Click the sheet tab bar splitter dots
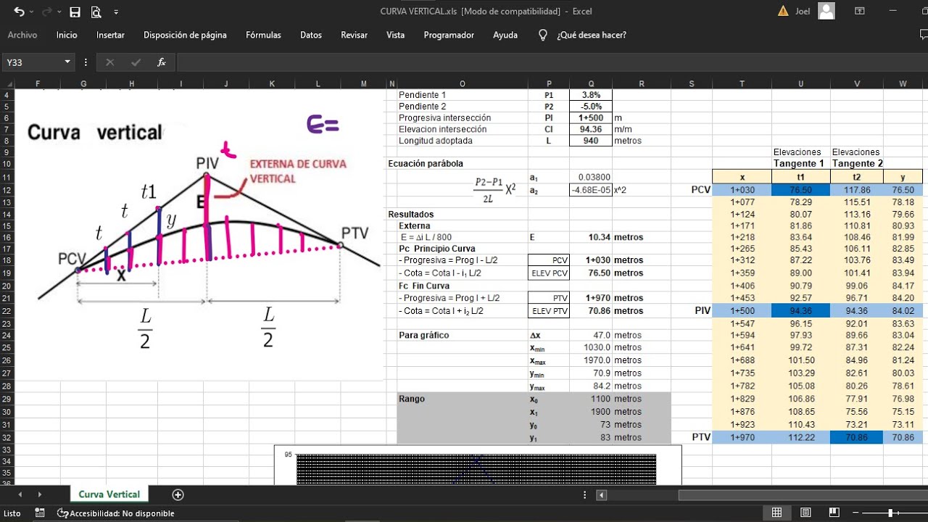 (x=585, y=494)
